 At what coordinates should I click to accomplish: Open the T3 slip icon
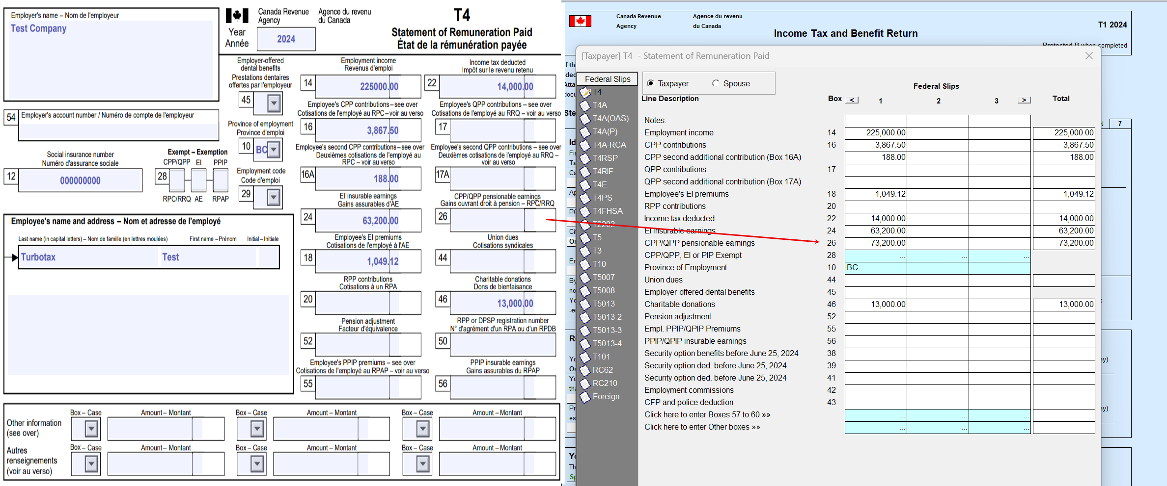(x=585, y=251)
